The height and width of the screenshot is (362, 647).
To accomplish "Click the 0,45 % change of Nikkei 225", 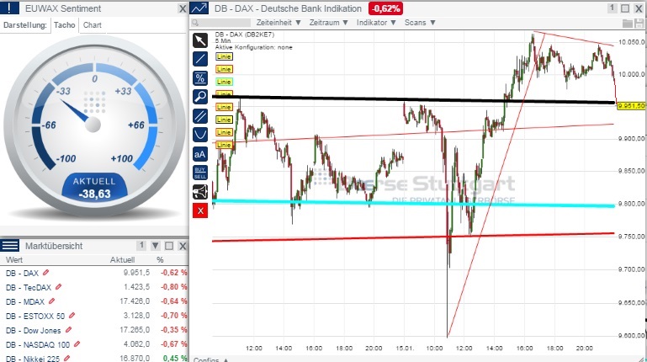I will coord(175,359).
